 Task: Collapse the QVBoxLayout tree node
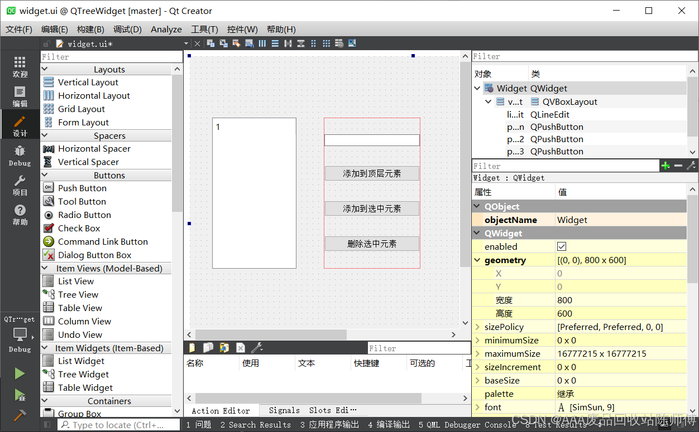(x=489, y=101)
